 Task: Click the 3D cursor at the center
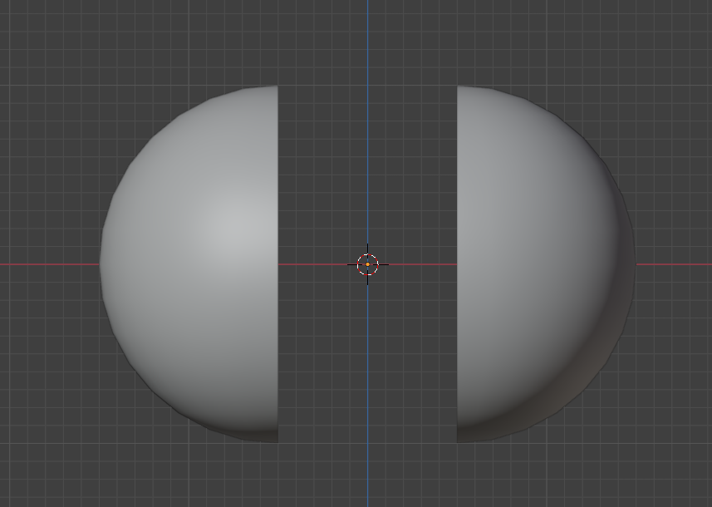pyautogui.click(x=367, y=265)
